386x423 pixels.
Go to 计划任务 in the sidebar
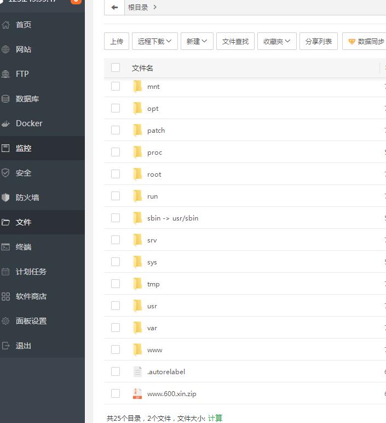coord(31,272)
